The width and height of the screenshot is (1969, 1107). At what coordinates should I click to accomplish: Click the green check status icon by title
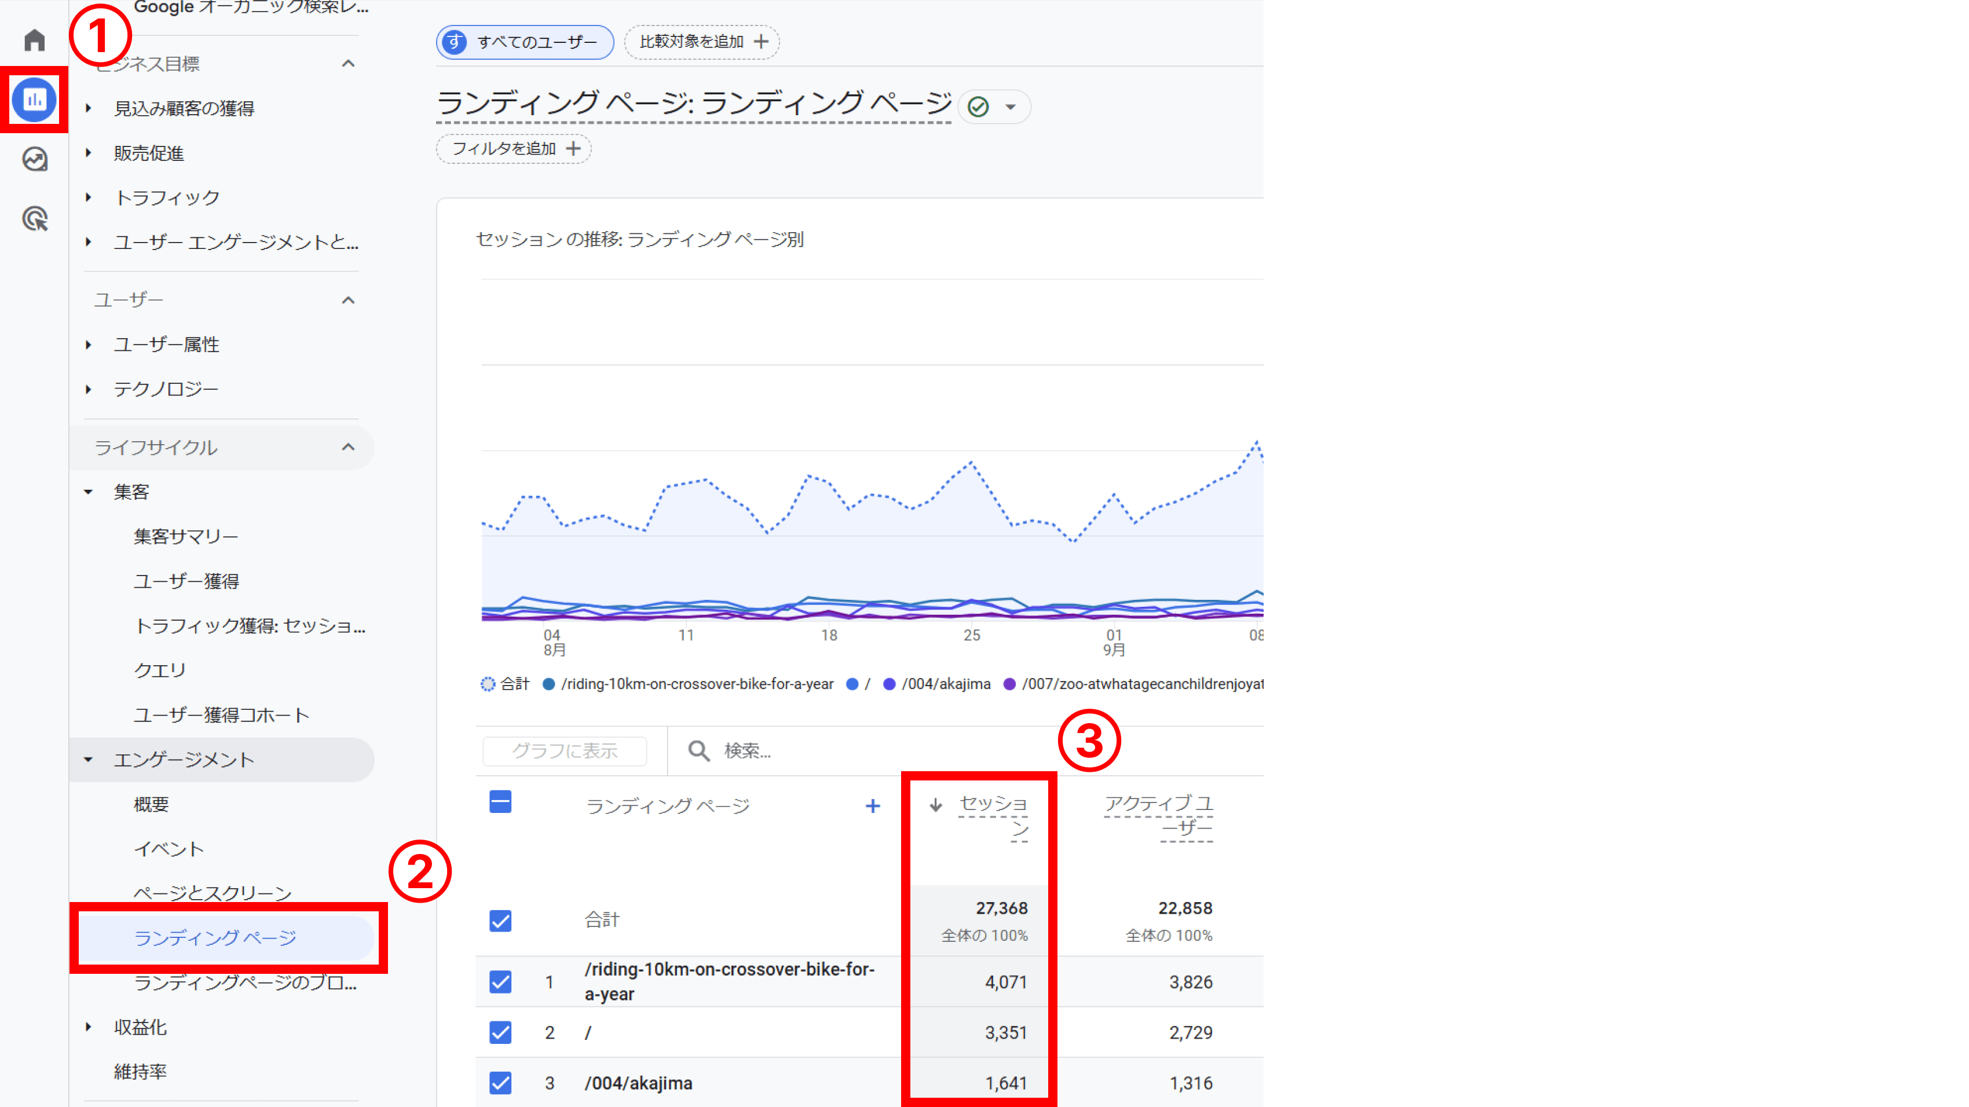point(978,106)
